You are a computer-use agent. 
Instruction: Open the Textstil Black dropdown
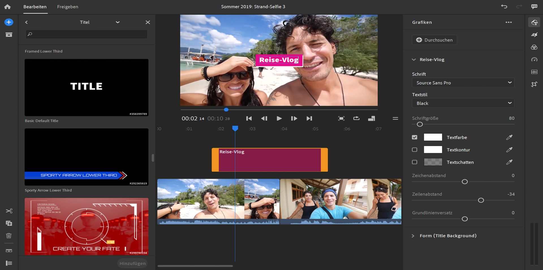pyautogui.click(x=463, y=103)
